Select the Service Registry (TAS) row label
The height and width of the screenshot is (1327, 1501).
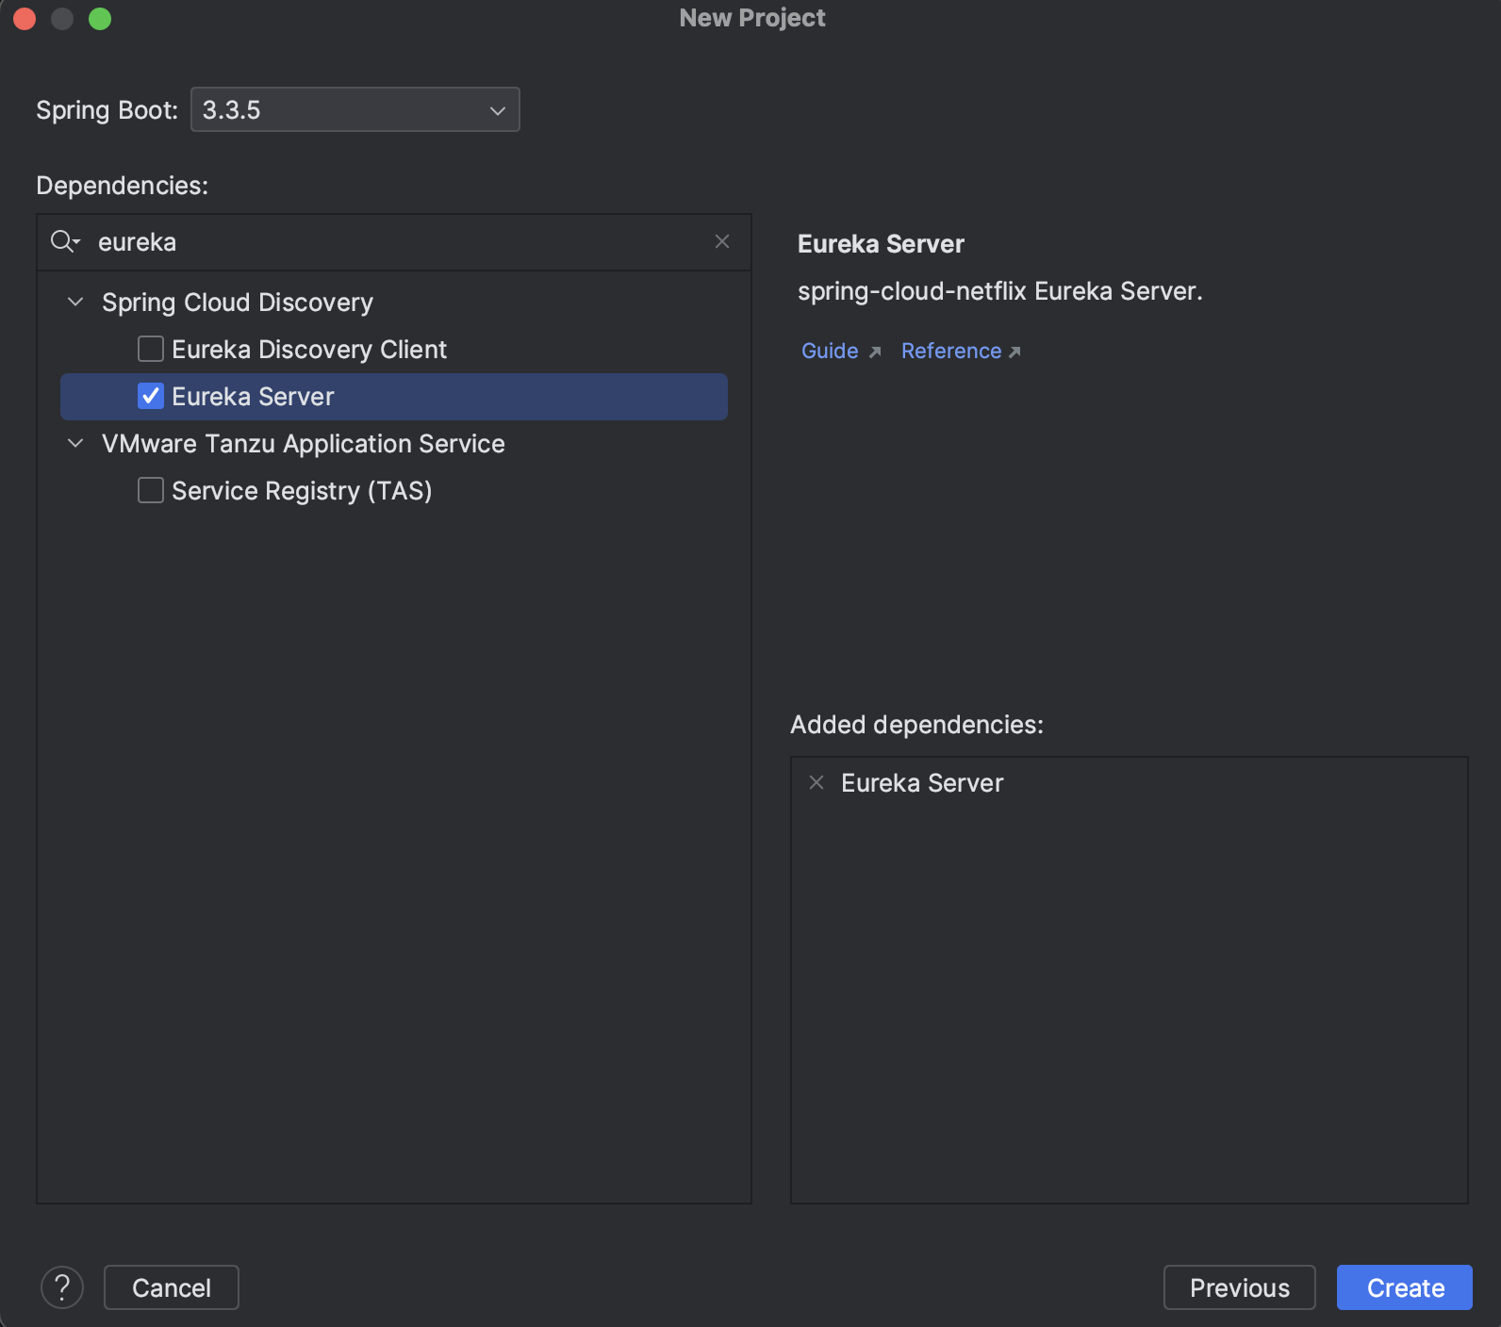302,491
